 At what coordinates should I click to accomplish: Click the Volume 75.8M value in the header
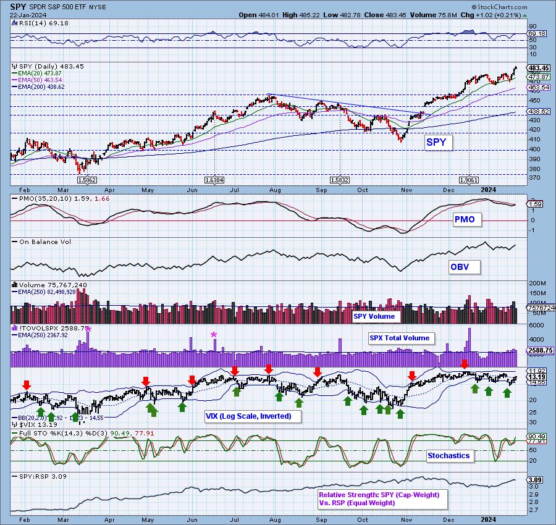pyautogui.click(x=433, y=15)
